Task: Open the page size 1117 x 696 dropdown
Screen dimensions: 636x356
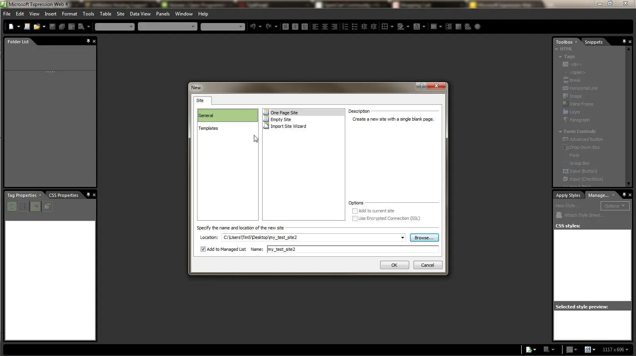Action: pyautogui.click(x=615, y=350)
